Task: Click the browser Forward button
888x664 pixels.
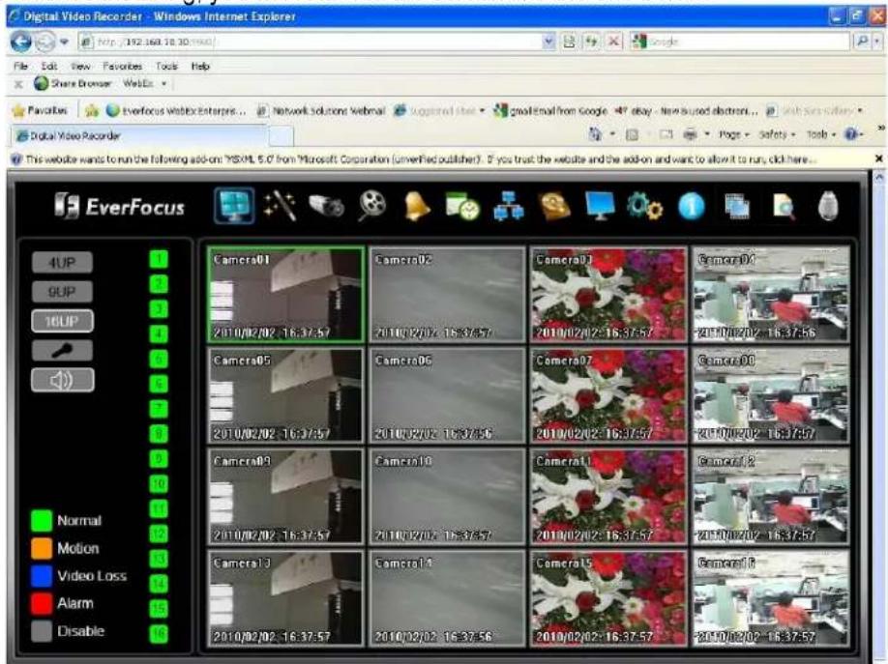Action: click(44, 42)
